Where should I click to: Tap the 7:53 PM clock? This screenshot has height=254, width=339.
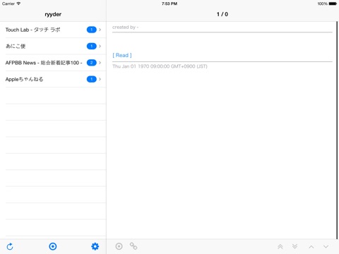click(x=169, y=4)
